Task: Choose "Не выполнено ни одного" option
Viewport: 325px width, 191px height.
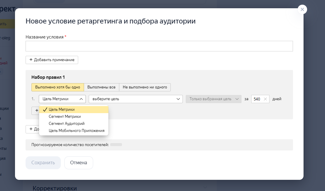Action: 145,87
